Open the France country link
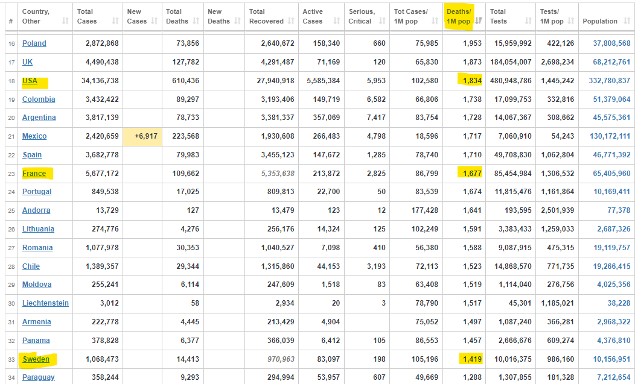This screenshot has width=635, height=384. [34, 173]
